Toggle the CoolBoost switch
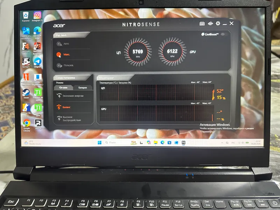 point(224,34)
